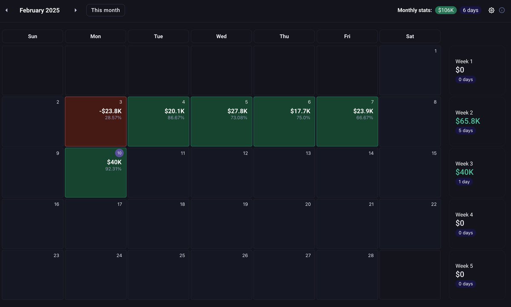
Task: Select calendar day 20
Action: point(284,224)
